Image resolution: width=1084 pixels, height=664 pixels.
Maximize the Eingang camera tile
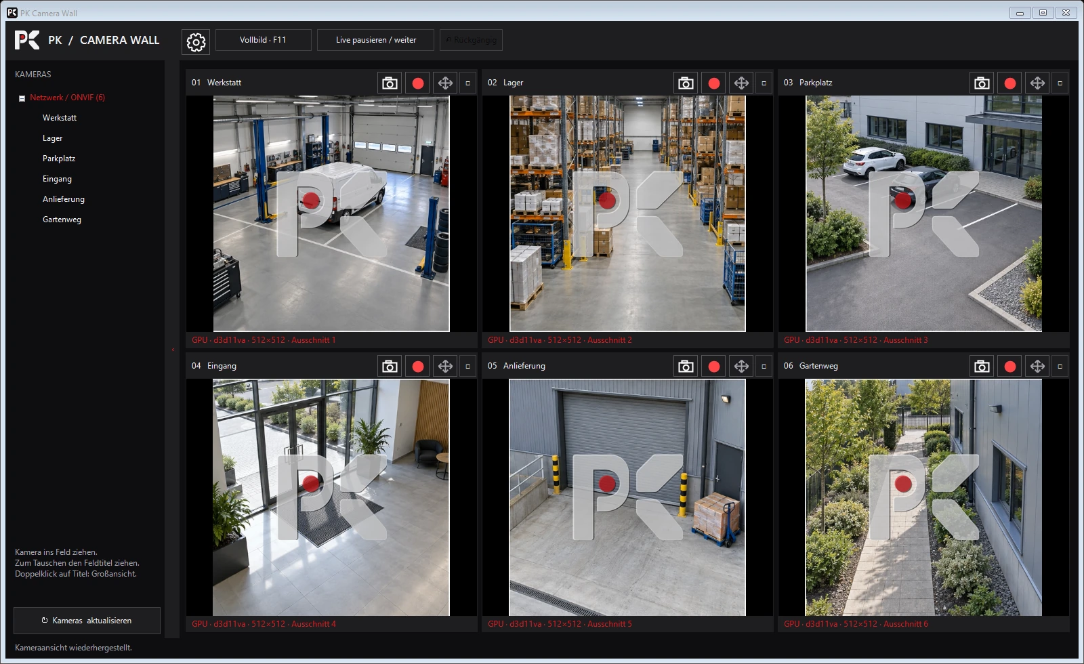[x=467, y=367]
